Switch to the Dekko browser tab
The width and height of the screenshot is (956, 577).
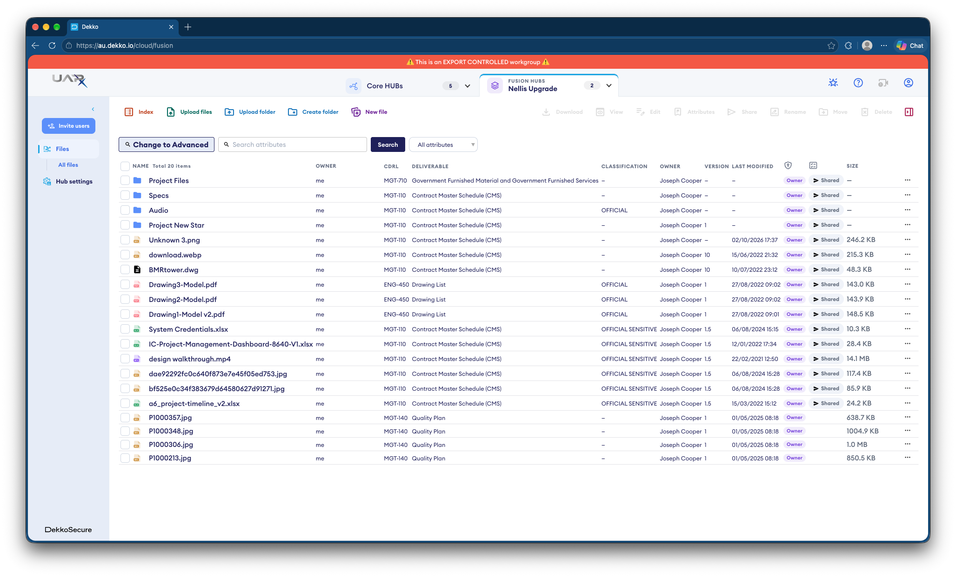click(x=123, y=27)
